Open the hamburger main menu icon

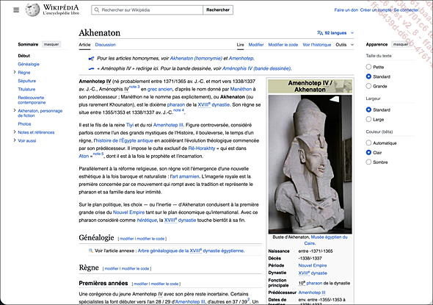pos(16,10)
